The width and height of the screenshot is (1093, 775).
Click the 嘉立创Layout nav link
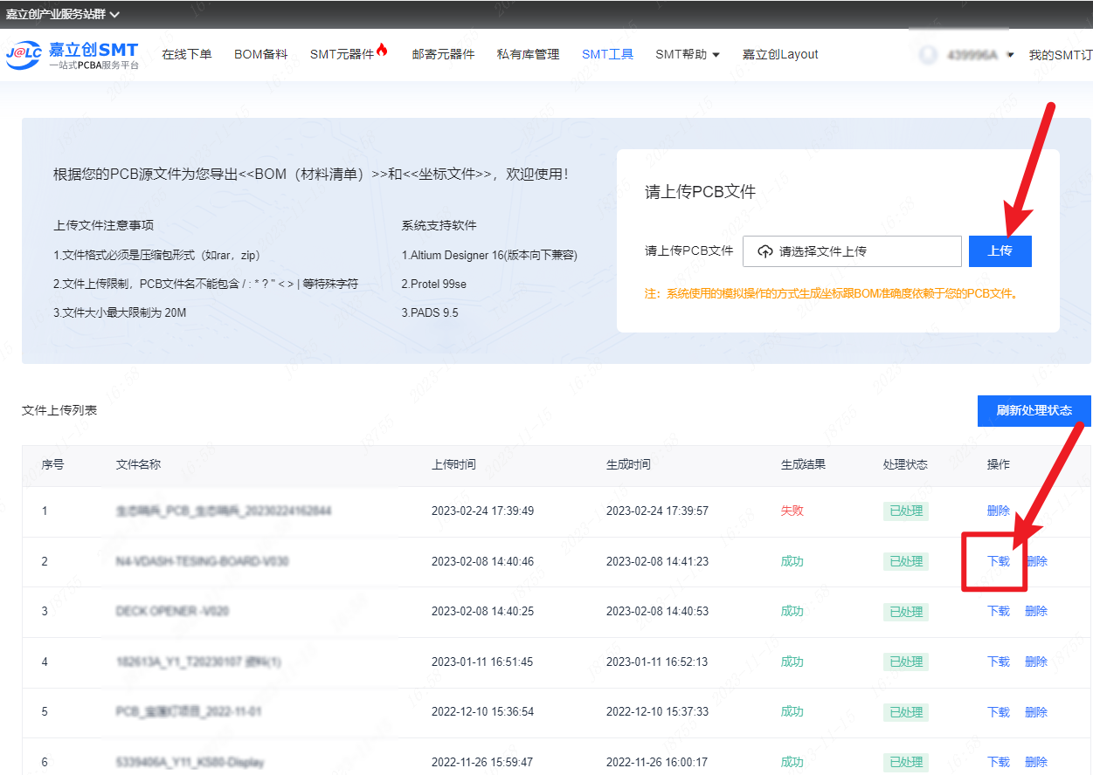coord(780,54)
